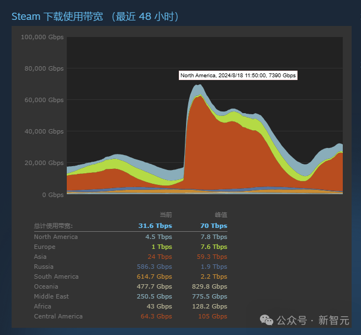Click the 当前 column header
This screenshot has height=335, width=361.
tap(166, 215)
